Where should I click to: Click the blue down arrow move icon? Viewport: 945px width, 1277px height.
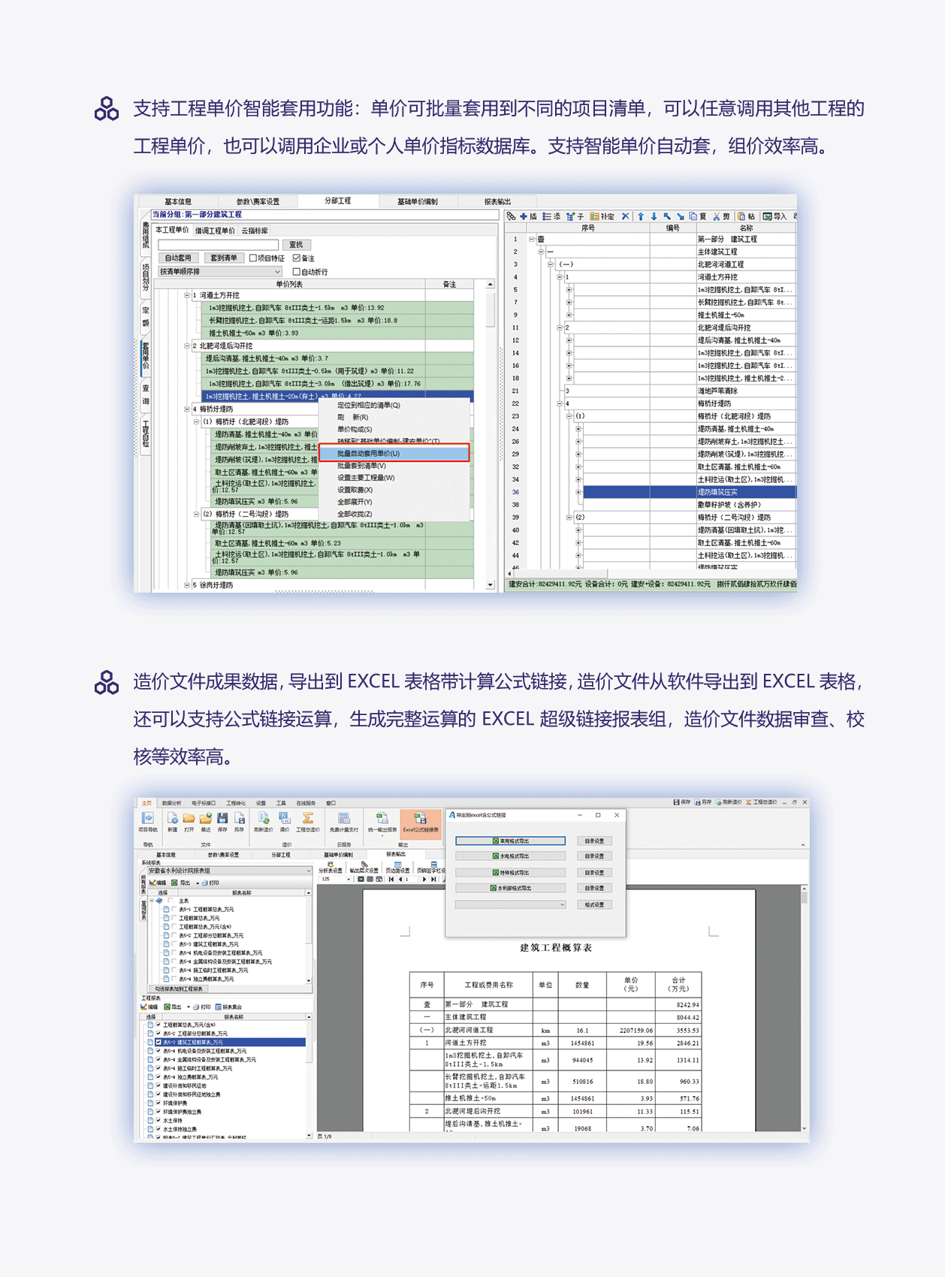(x=654, y=216)
